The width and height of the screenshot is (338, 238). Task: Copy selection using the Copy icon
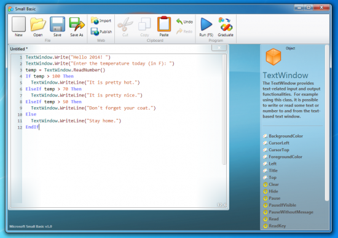click(144, 27)
